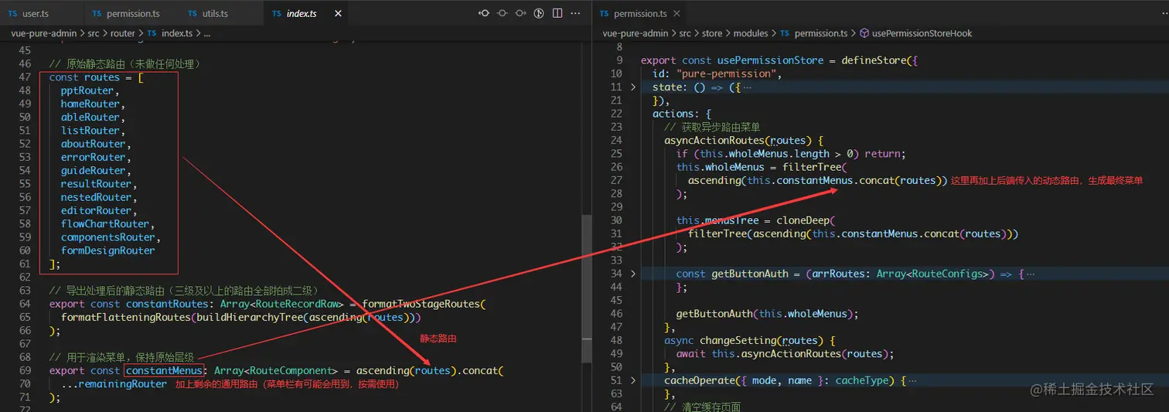Expand folded cacheOperate block at line 51
Screen dimensions: 1169x412
tap(633, 380)
